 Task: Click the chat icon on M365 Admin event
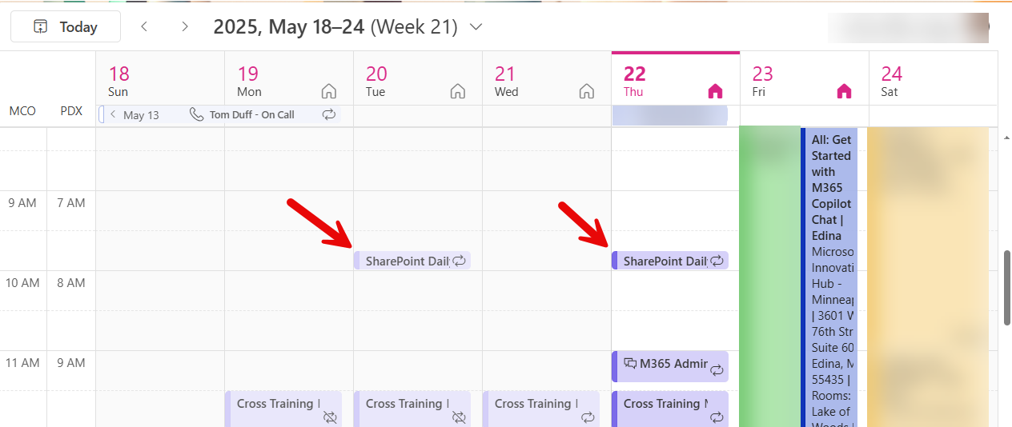tap(630, 364)
